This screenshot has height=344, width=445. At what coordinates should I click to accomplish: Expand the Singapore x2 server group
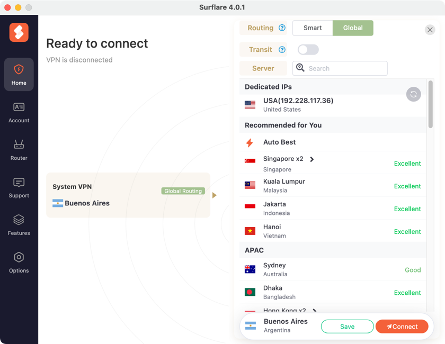pos(312,159)
